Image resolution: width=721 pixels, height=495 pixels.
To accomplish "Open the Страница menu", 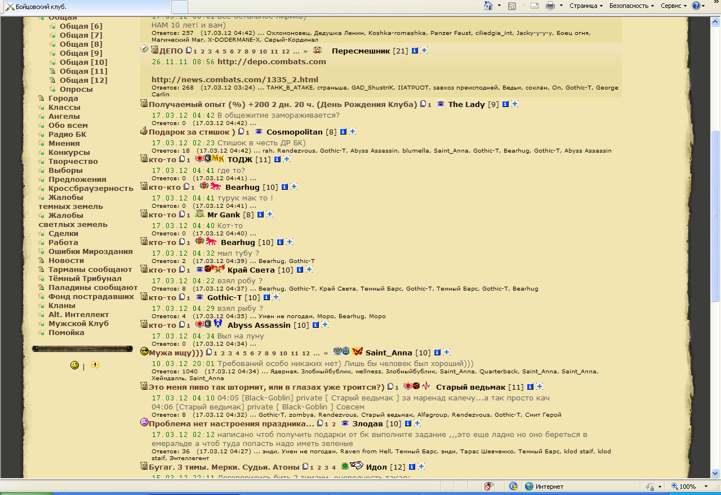I will click(586, 6).
